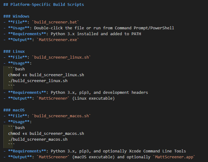The height and width of the screenshot is (162, 208).
Task: Click the line starting 'Double-click the file or run'
Action: coord(104,28)
